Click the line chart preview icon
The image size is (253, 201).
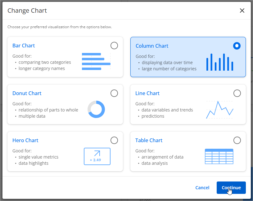click(219, 110)
